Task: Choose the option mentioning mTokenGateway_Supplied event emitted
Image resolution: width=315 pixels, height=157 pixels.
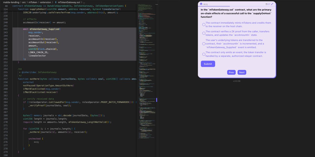Action: pos(204,44)
